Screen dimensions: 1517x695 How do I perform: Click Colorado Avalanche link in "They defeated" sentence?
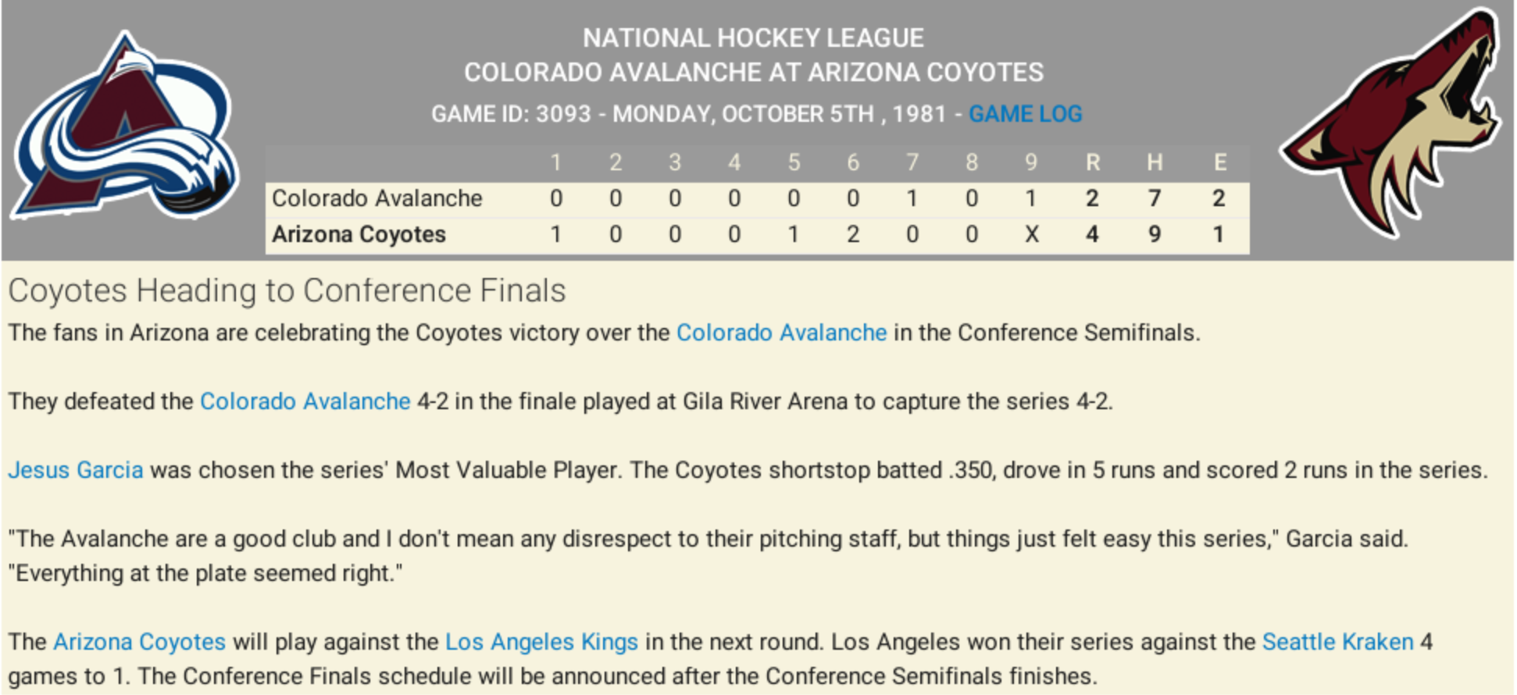(x=305, y=401)
